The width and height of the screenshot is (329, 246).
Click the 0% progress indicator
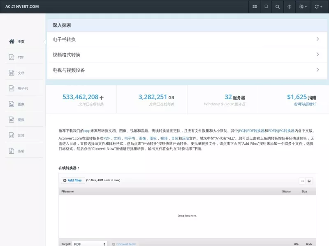[x=296, y=244]
